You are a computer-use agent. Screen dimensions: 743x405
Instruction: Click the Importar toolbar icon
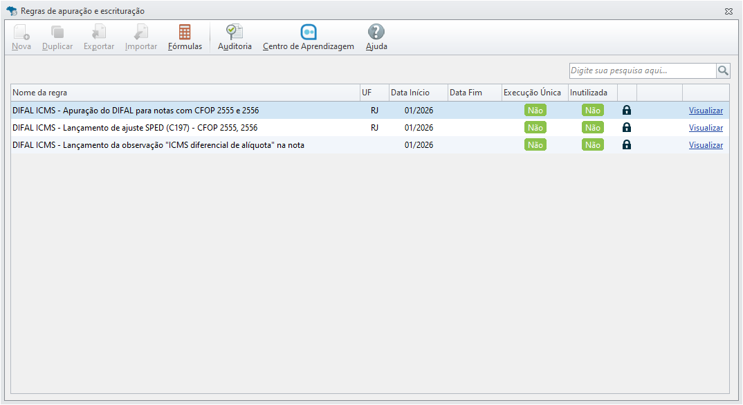pyautogui.click(x=140, y=32)
